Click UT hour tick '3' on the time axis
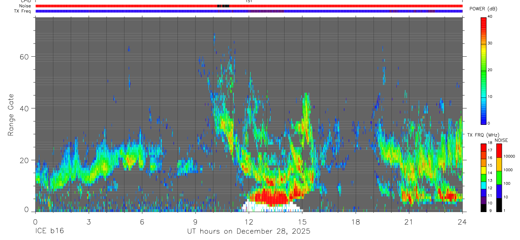This screenshot has width=520, height=240. (89, 222)
